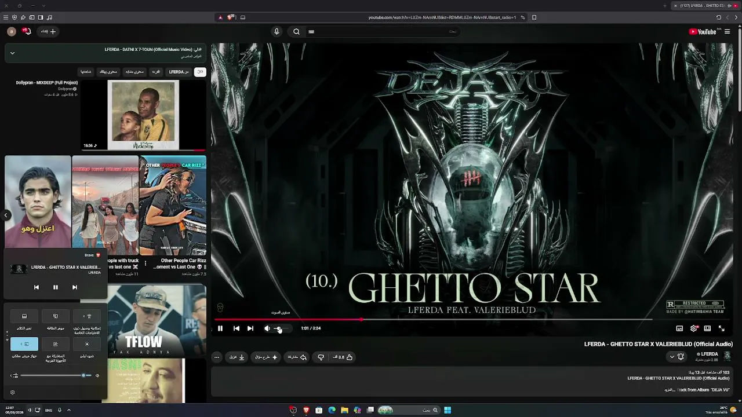The height and width of the screenshot is (417, 742).
Task: Like the GHETTO STAR video
Action: coord(343,357)
